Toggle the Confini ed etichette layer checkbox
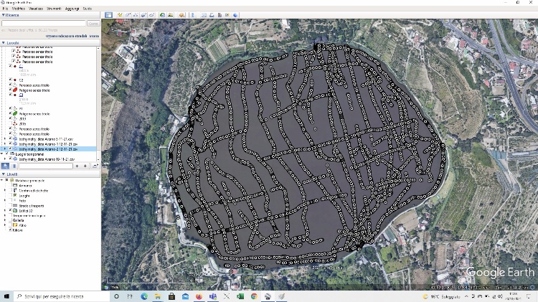The height and width of the screenshot is (302, 538). click(x=9, y=189)
